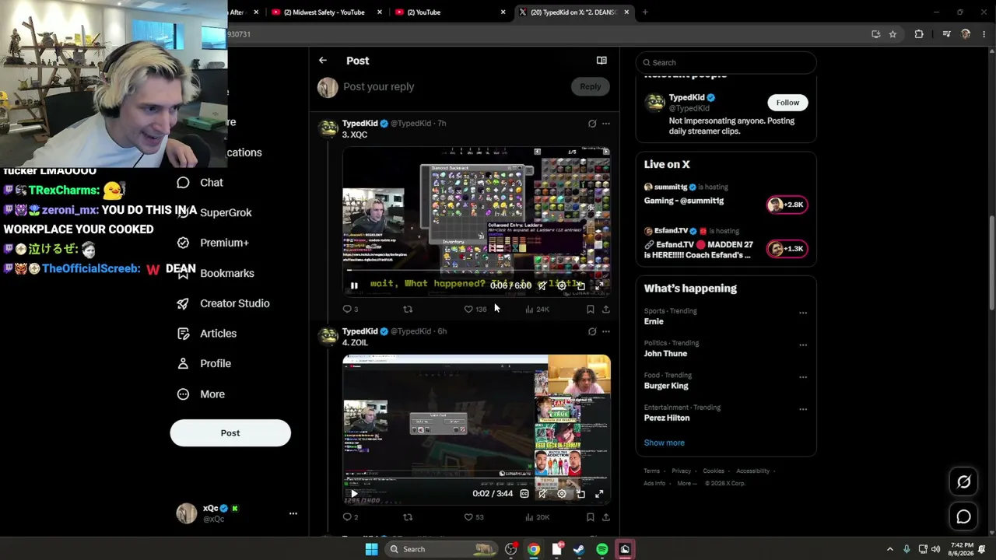Bookmark the 4. ZOIL post
996x560 pixels.
click(590, 516)
